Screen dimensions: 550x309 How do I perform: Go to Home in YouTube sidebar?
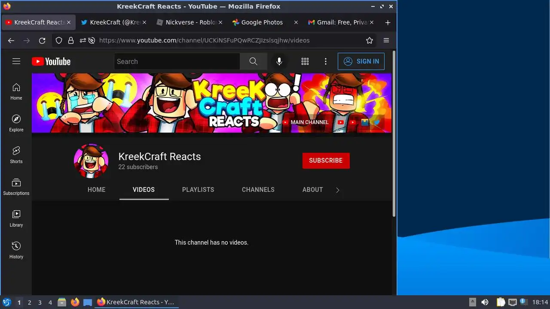pyautogui.click(x=16, y=92)
